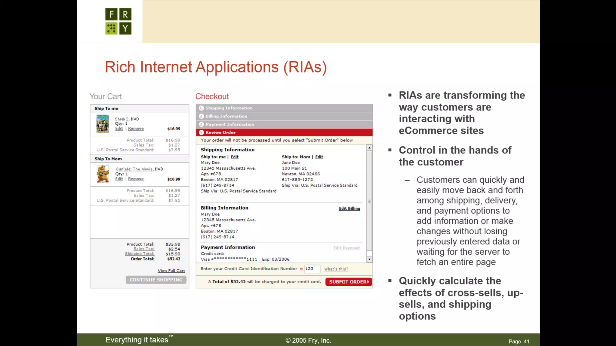Screen dimensions: 616x346
Task: Open the View Full Cart link
Action: [171, 271]
